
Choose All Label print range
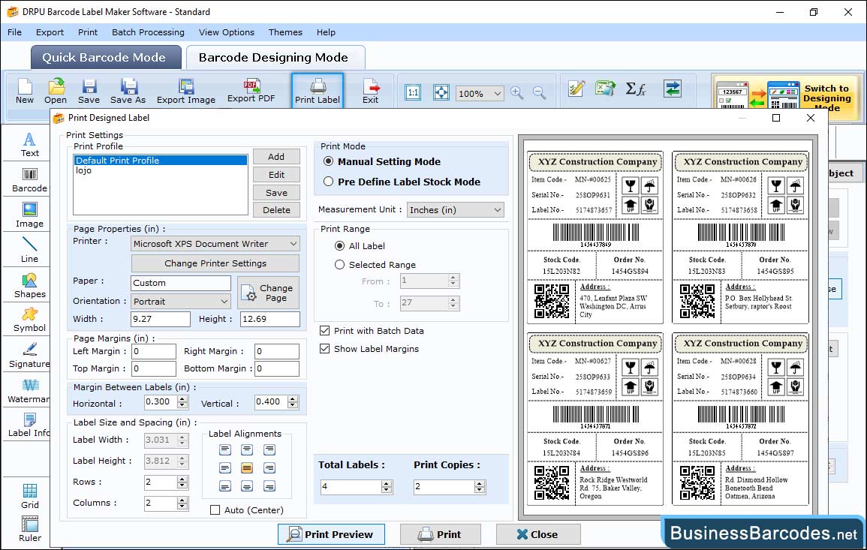[339, 246]
